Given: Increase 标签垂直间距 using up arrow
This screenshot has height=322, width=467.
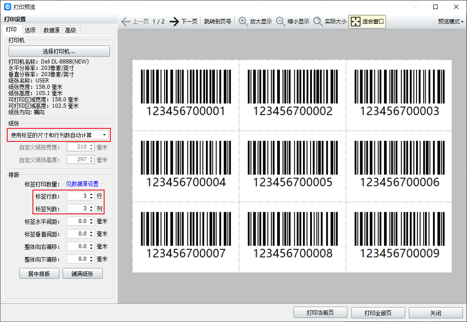Looking at the screenshot, I should click(x=91, y=232).
